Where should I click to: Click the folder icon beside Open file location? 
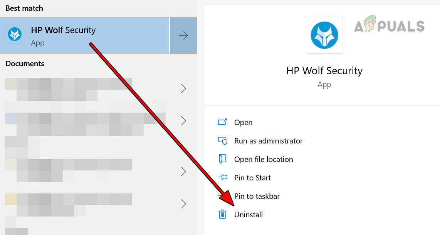223,159
